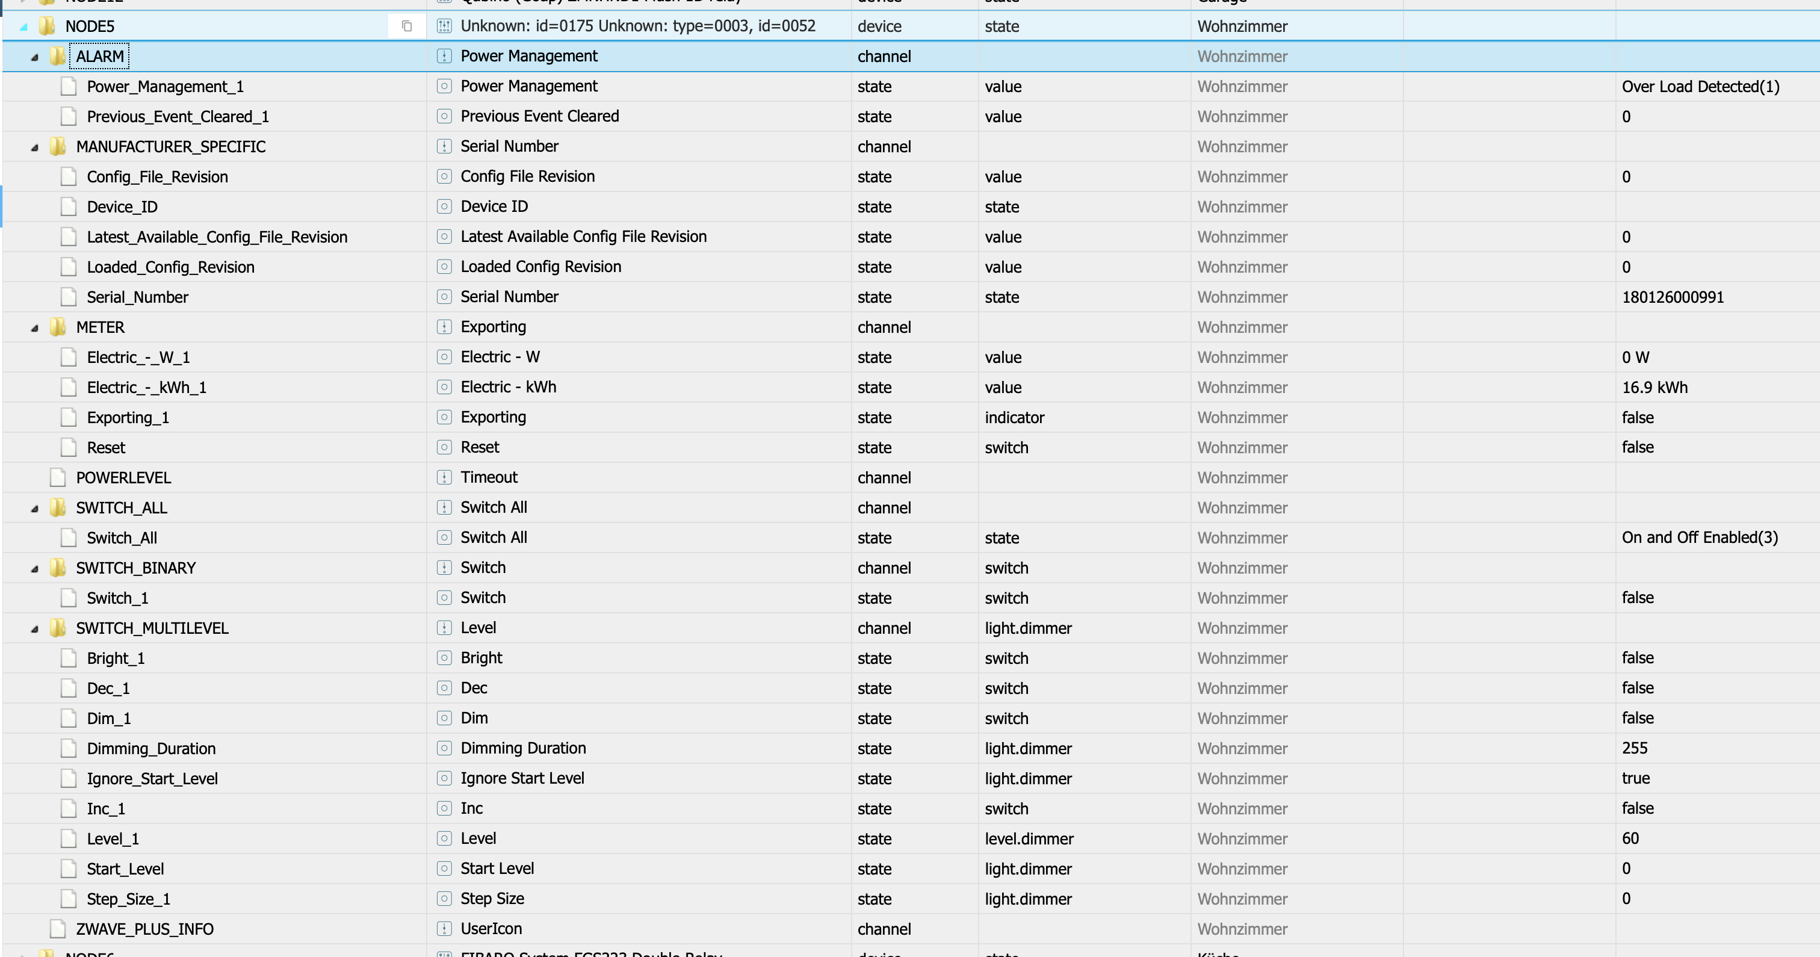Click the file icon for POWERLEVEL
The image size is (1820, 957).
coord(58,478)
